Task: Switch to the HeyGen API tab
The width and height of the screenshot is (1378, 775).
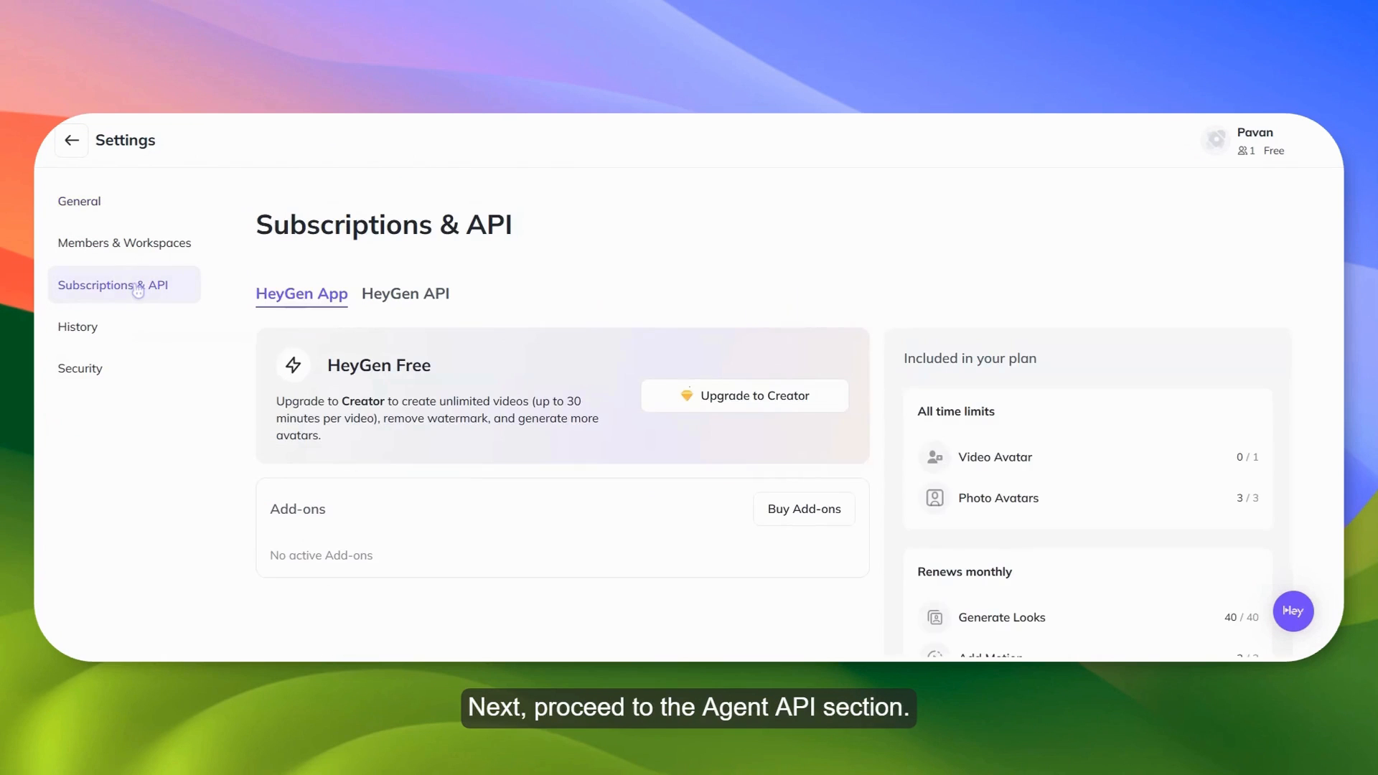Action: [406, 293]
